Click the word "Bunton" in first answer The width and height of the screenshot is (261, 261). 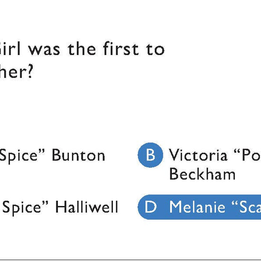pos(78,155)
